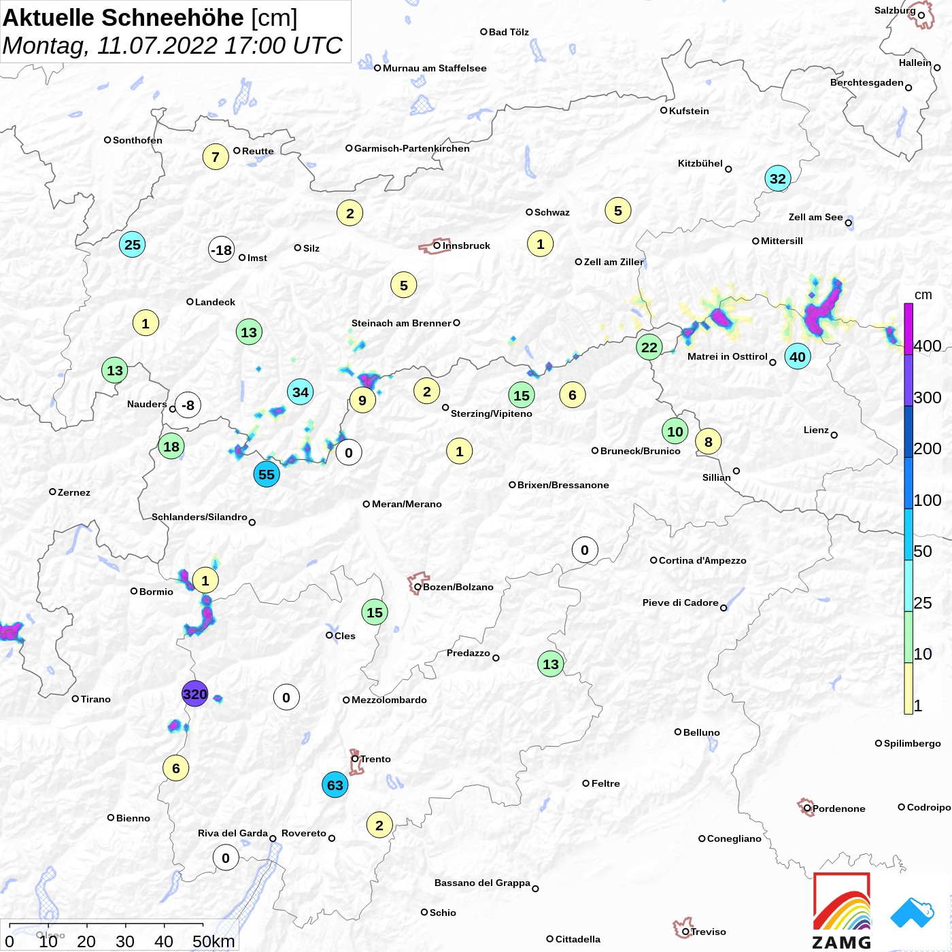Click the ZAMG rainbow logo
The image size is (952, 952).
pyautogui.click(x=842, y=911)
